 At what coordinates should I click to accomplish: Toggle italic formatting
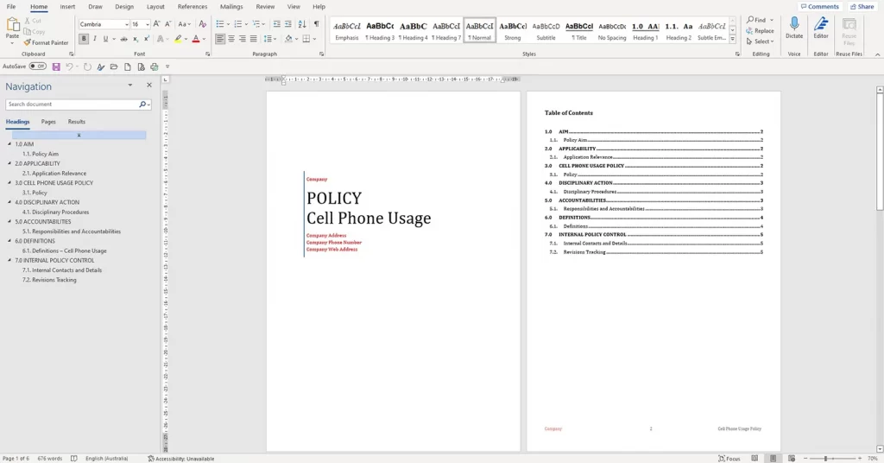click(x=95, y=39)
